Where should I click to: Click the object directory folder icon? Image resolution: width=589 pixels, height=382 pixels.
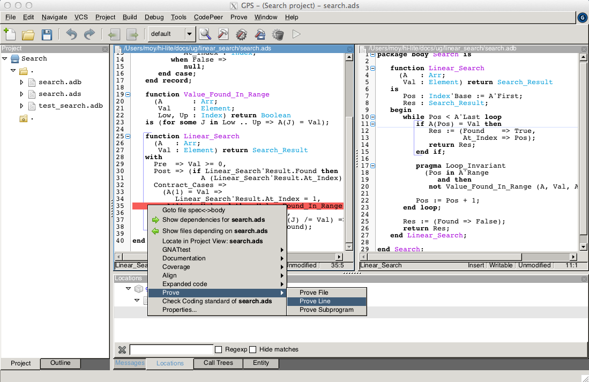tap(24, 119)
